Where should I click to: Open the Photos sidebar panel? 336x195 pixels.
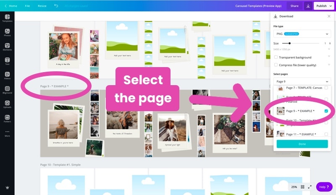pos(7,33)
